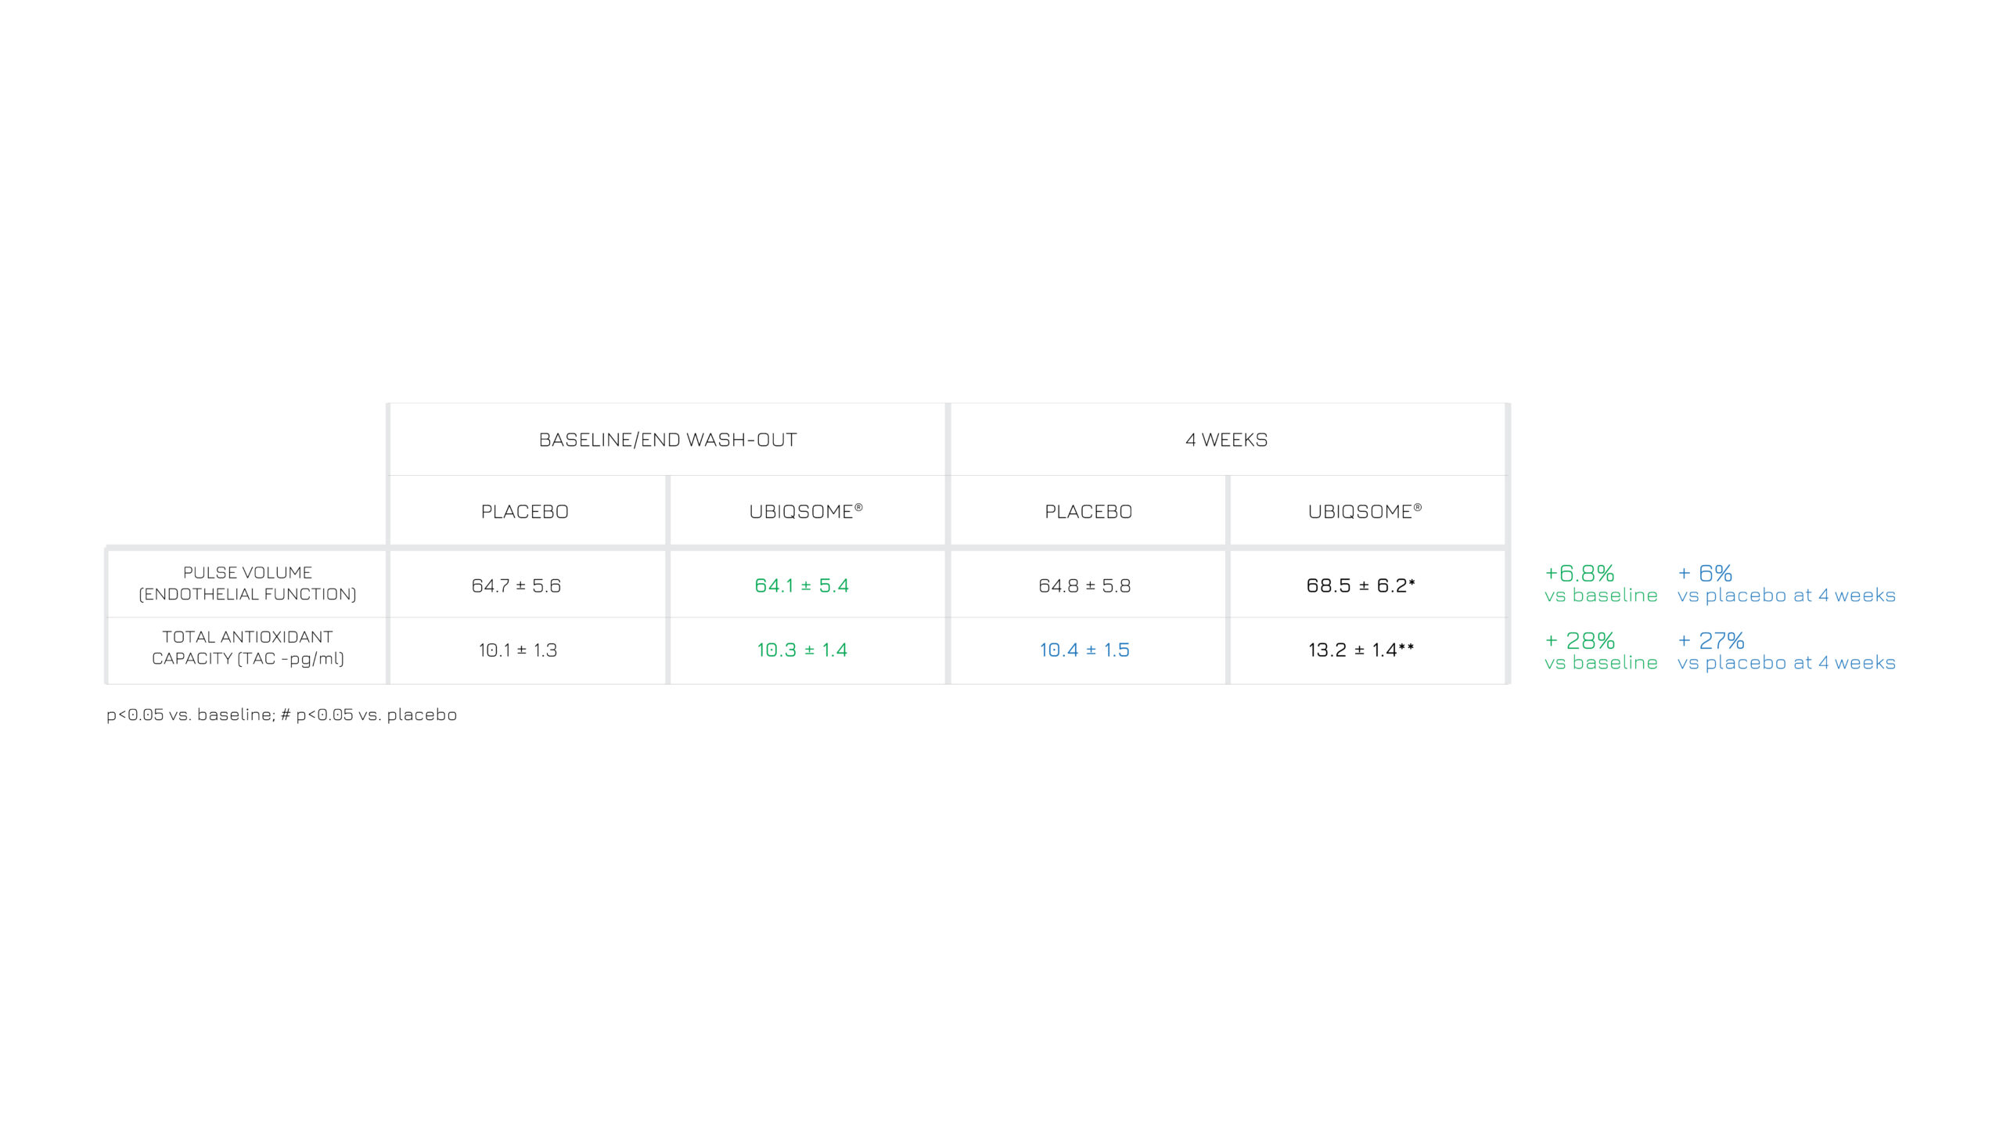
Task: Click the 10.1 ± 1.3 value
Action: pyautogui.click(x=518, y=650)
